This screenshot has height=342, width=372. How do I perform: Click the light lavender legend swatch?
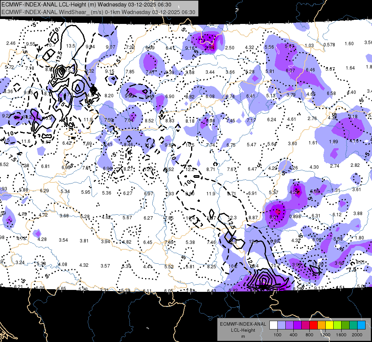click(282, 325)
